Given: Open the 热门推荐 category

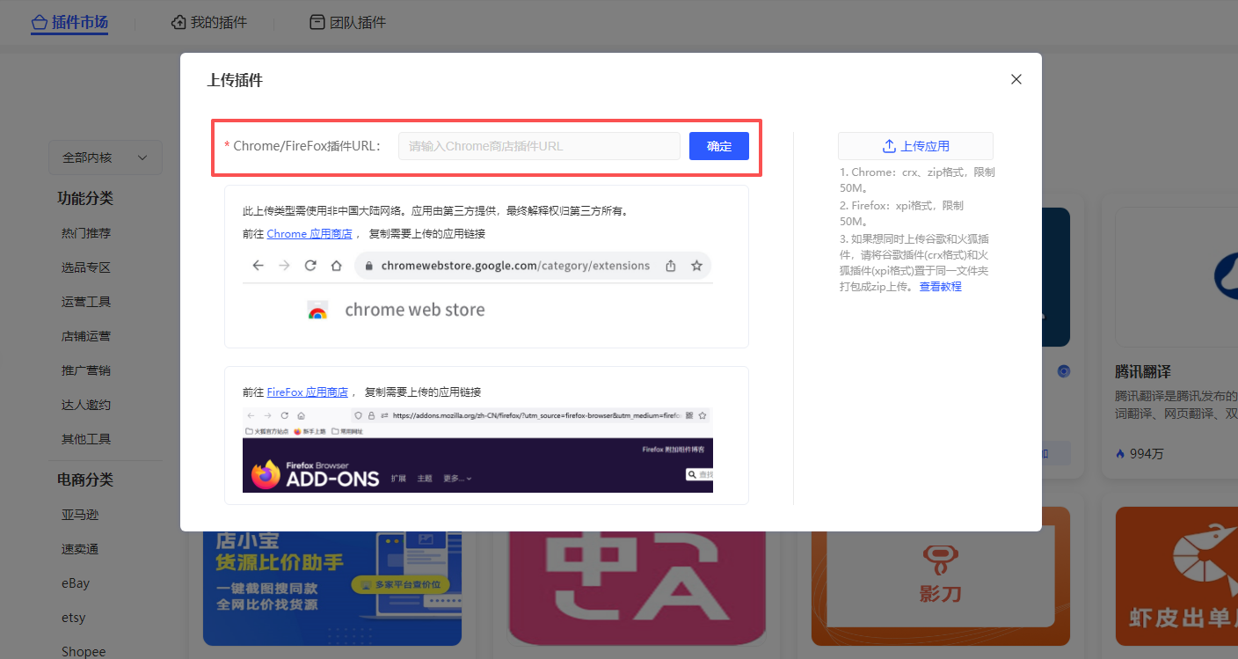Looking at the screenshot, I should 85,232.
